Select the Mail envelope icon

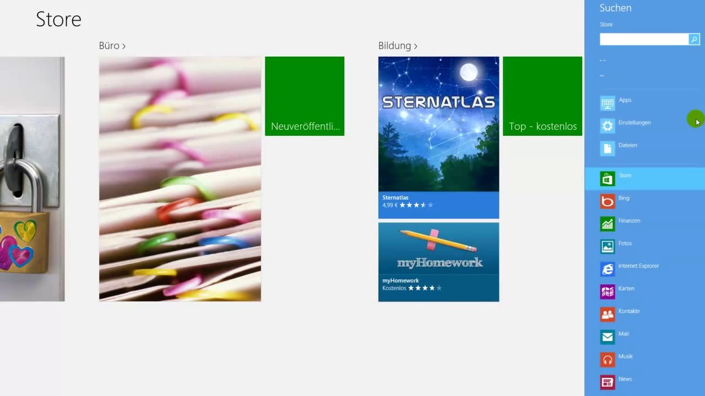pyautogui.click(x=608, y=337)
